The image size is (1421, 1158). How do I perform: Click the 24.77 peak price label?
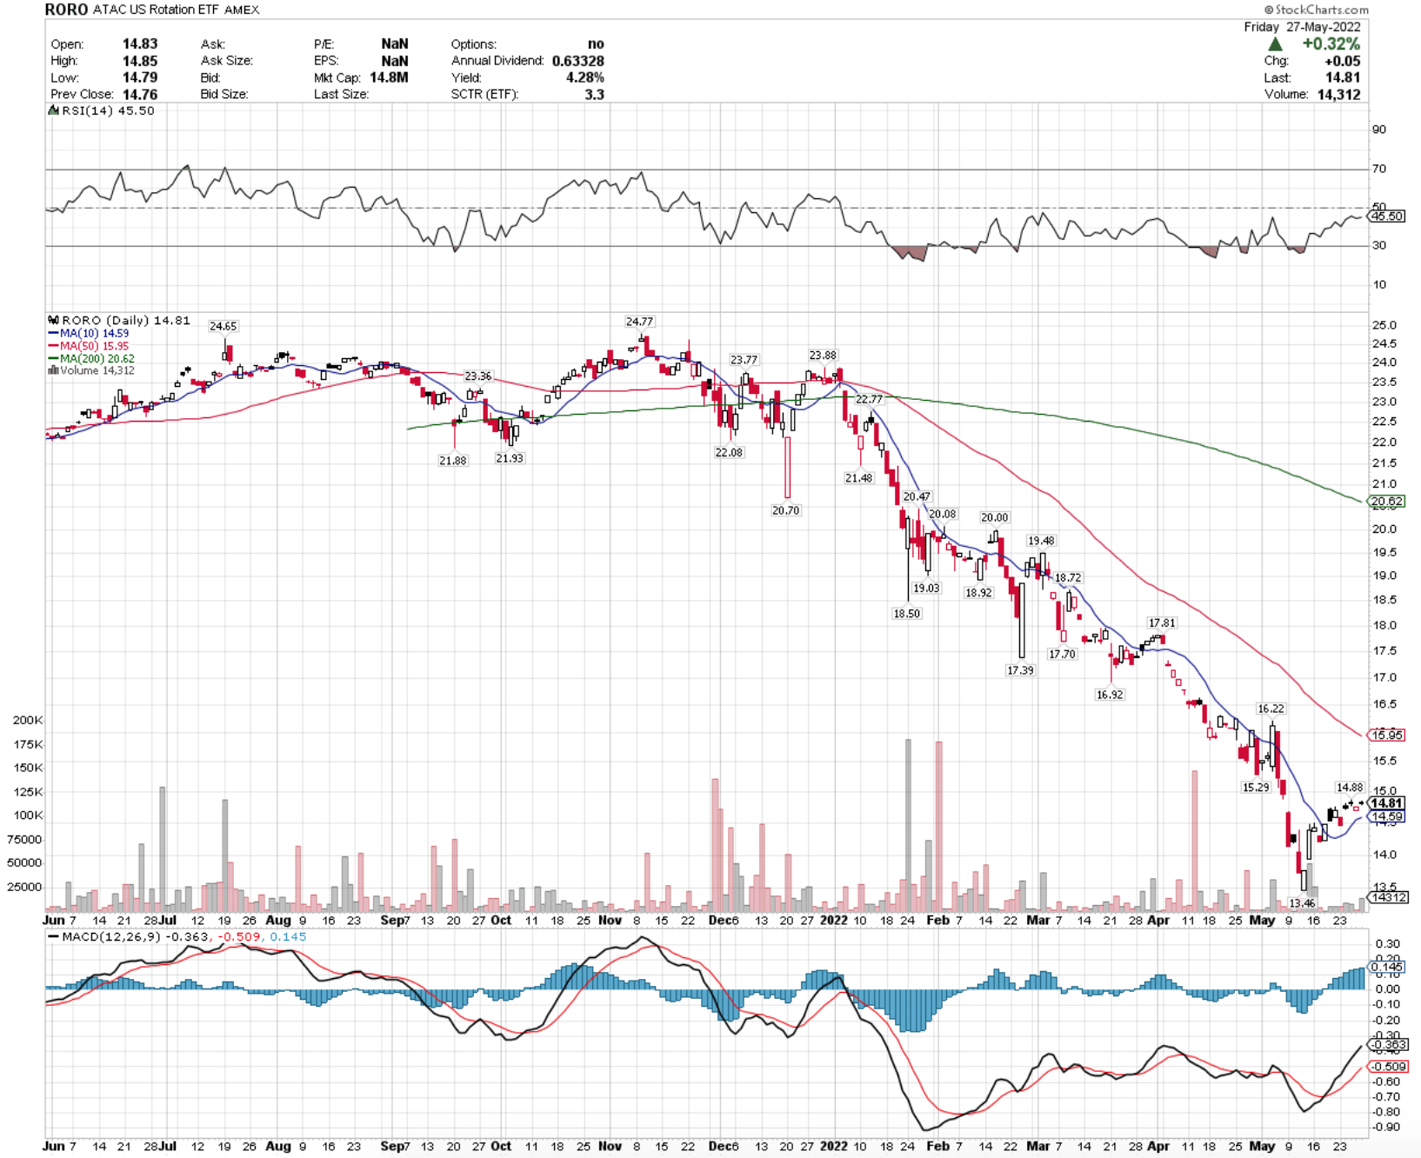(x=639, y=322)
